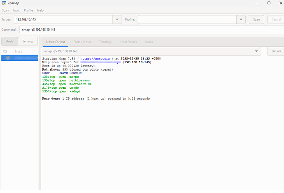Open the Host Details tab
Image resolution: width=284 pixels, height=193 pixels.
[128, 42]
